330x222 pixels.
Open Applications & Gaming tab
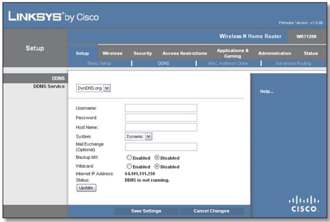(x=233, y=53)
